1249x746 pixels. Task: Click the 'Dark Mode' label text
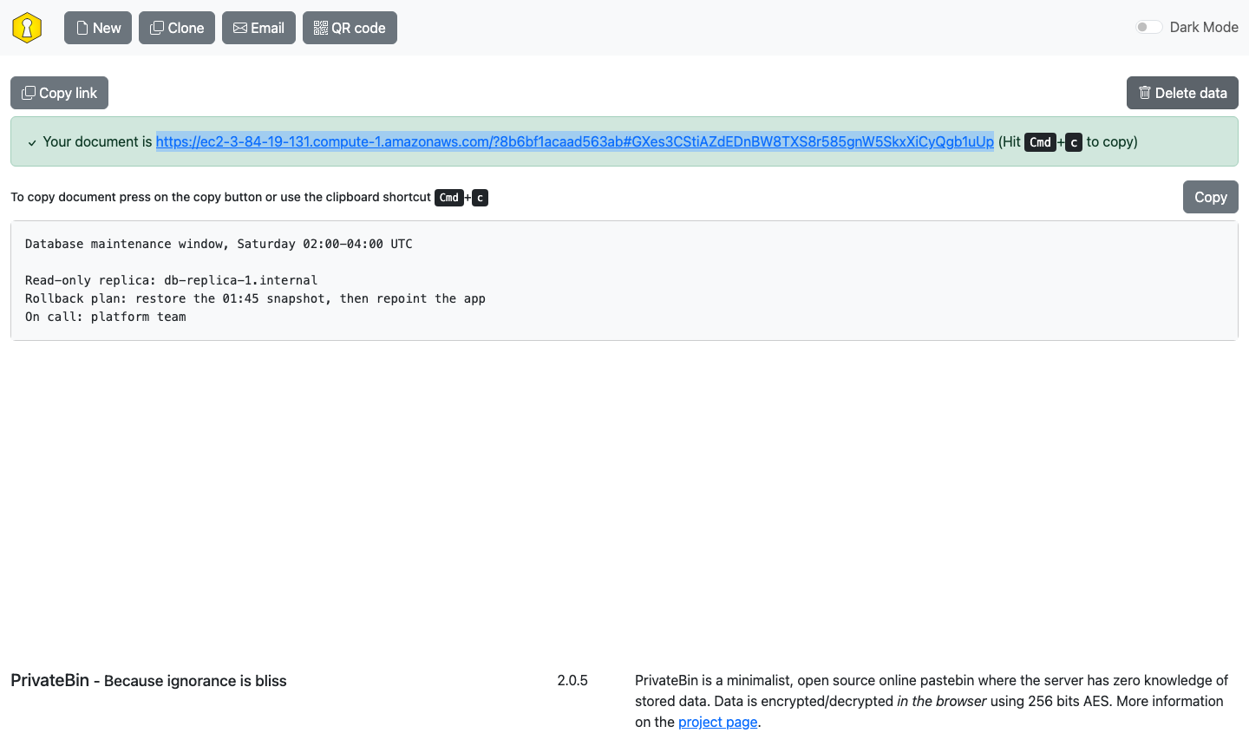pos(1204,27)
